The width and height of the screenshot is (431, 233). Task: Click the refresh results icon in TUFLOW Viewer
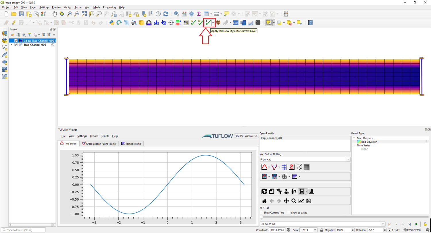(264, 191)
